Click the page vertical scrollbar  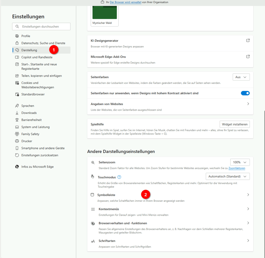(264, 184)
